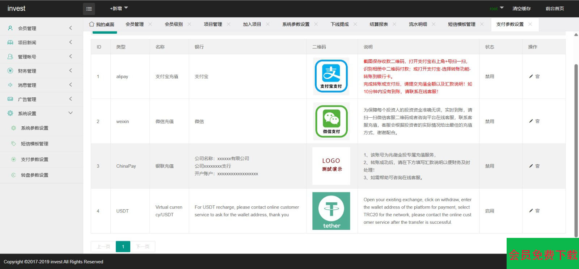Click the 会员管理 sidebar user icon
Viewport: 579px width, 269px height.
pos(10,28)
